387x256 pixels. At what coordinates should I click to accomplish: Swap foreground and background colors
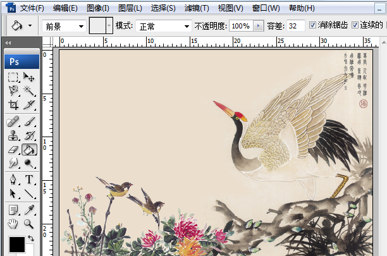pos(31,238)
